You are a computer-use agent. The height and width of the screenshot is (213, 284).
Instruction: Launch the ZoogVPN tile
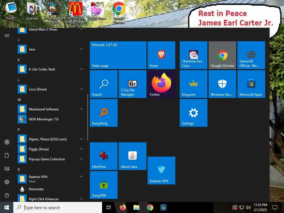104,185
